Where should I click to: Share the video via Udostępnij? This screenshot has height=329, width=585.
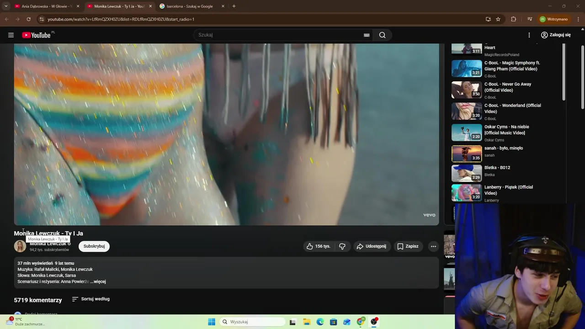coord(372,246)
